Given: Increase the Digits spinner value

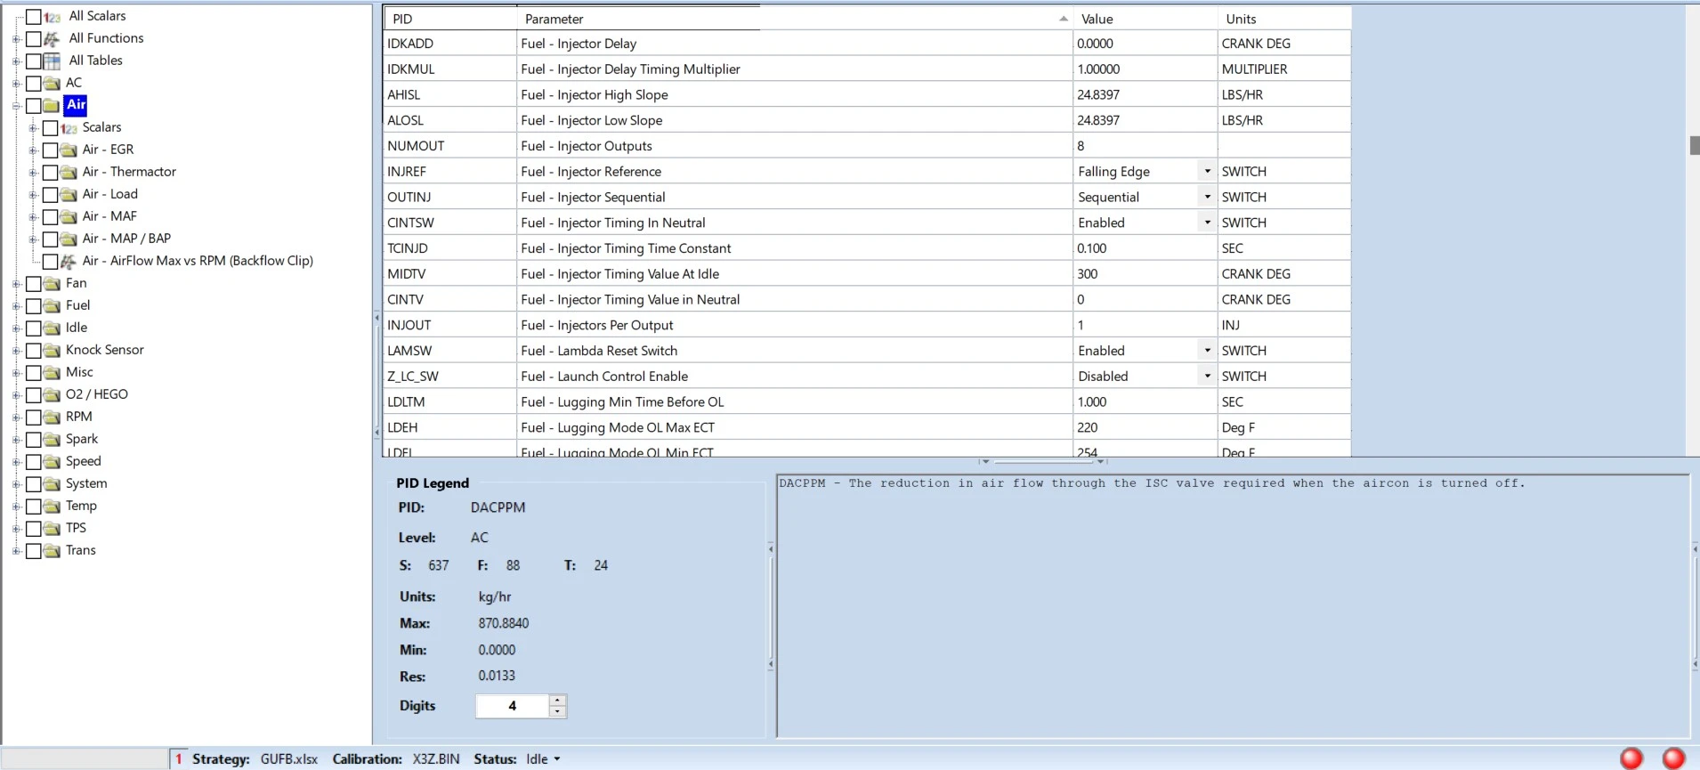Looking at the screenshot, I should pyautogui.click(x=557, y=701).
